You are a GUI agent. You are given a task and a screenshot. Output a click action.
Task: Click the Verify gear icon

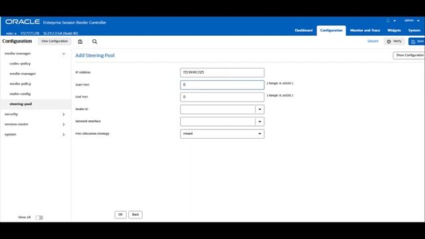tap(389, 41)
